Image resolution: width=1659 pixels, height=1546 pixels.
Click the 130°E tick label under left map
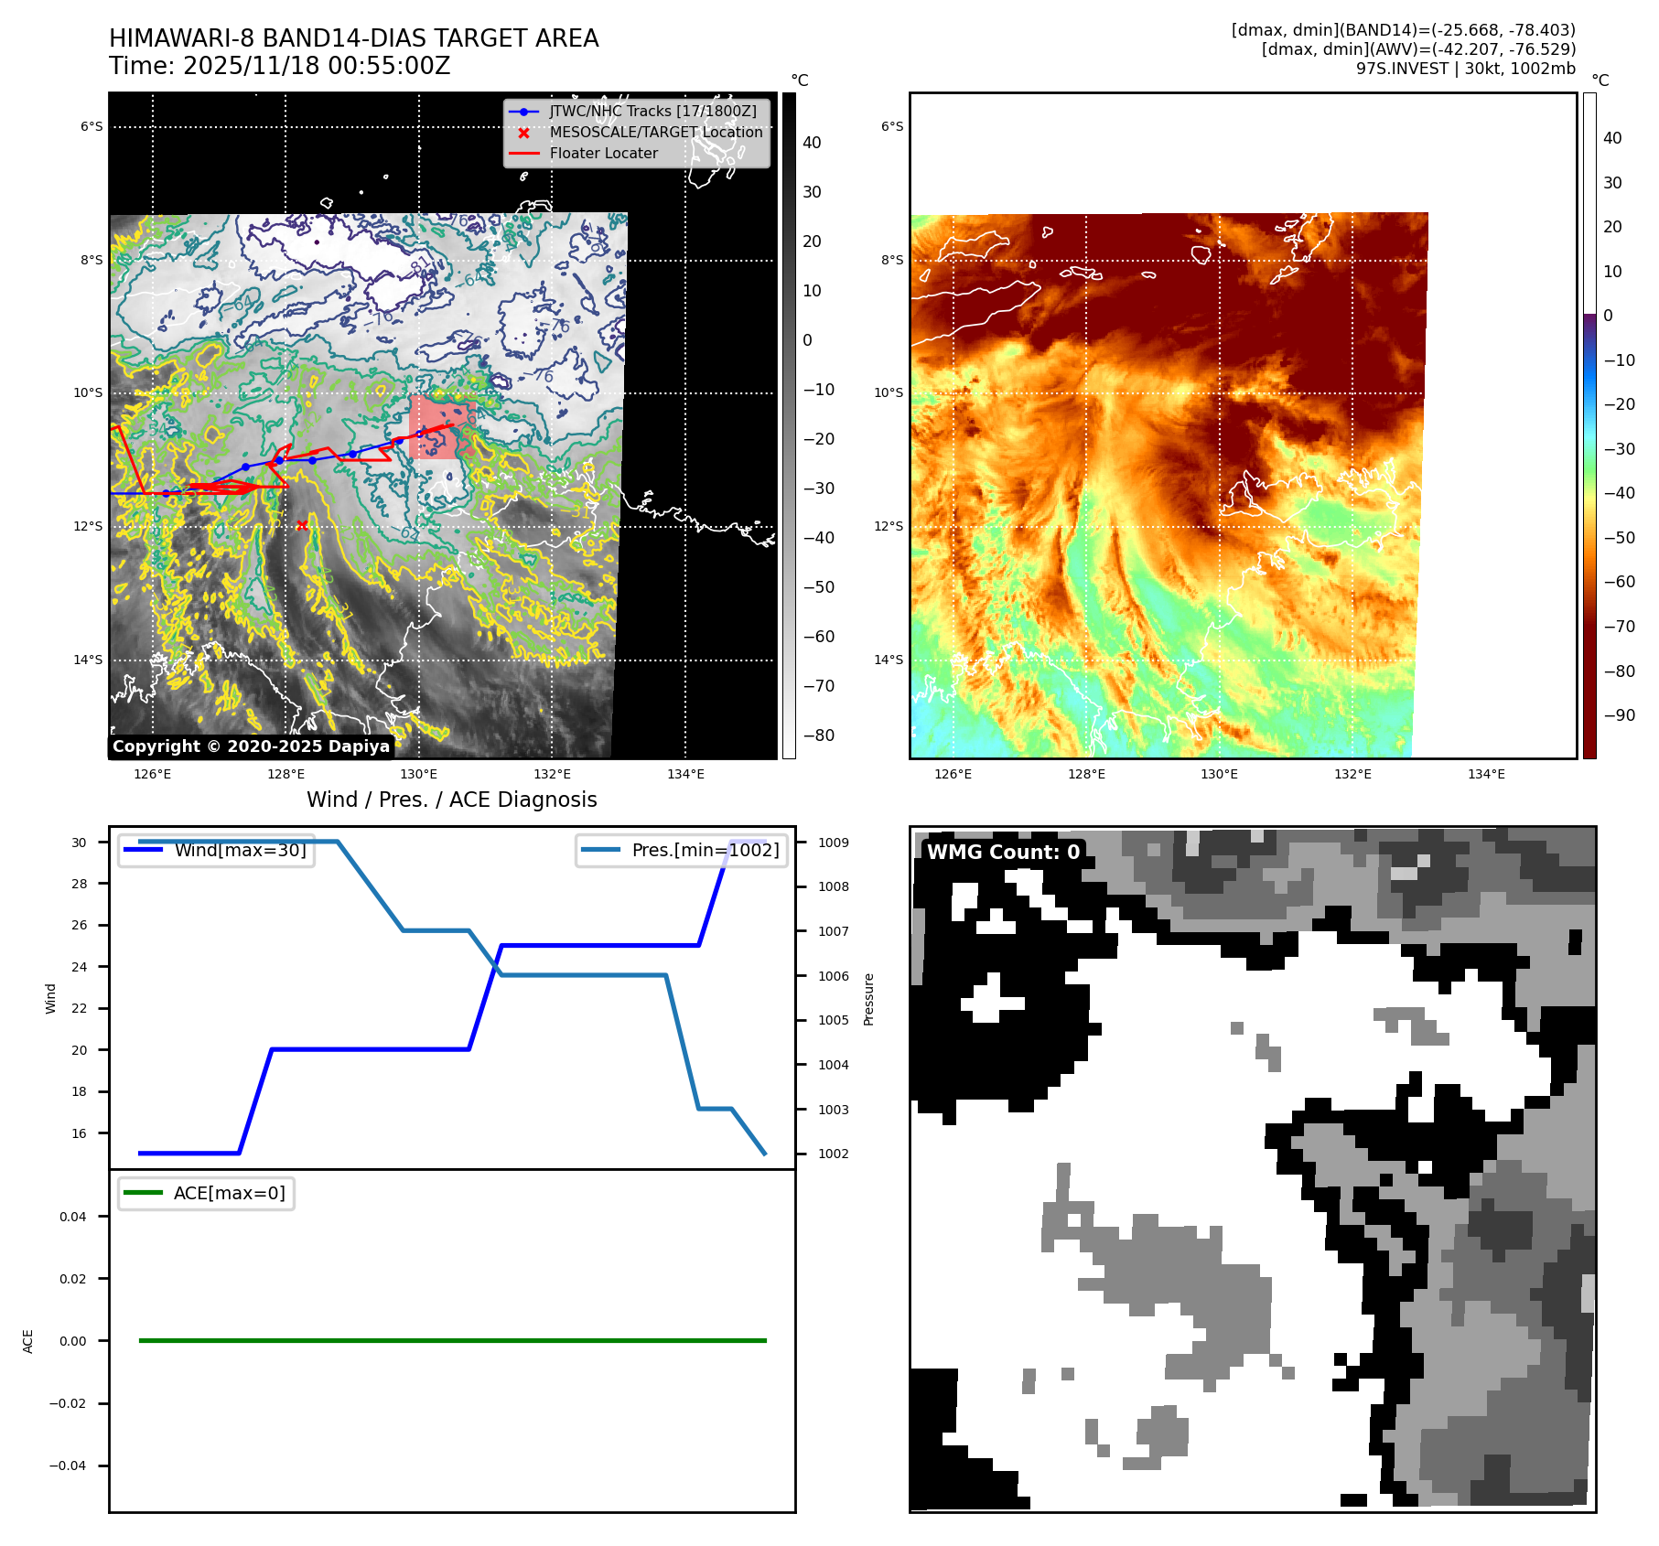click(x=418, y=774)
